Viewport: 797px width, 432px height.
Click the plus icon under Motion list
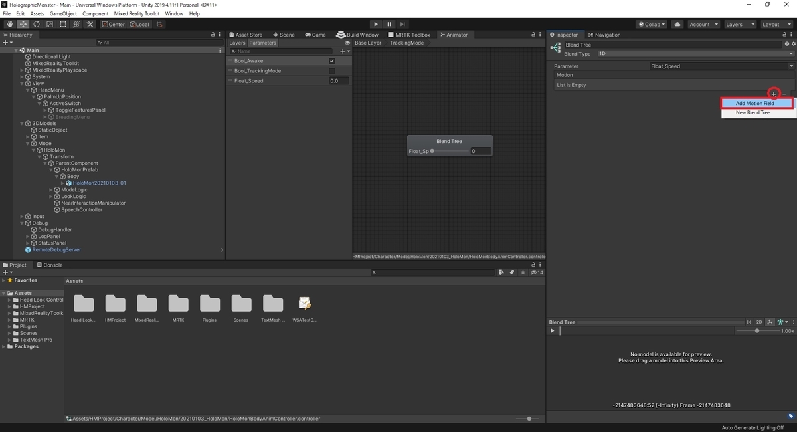coord(774,94)
